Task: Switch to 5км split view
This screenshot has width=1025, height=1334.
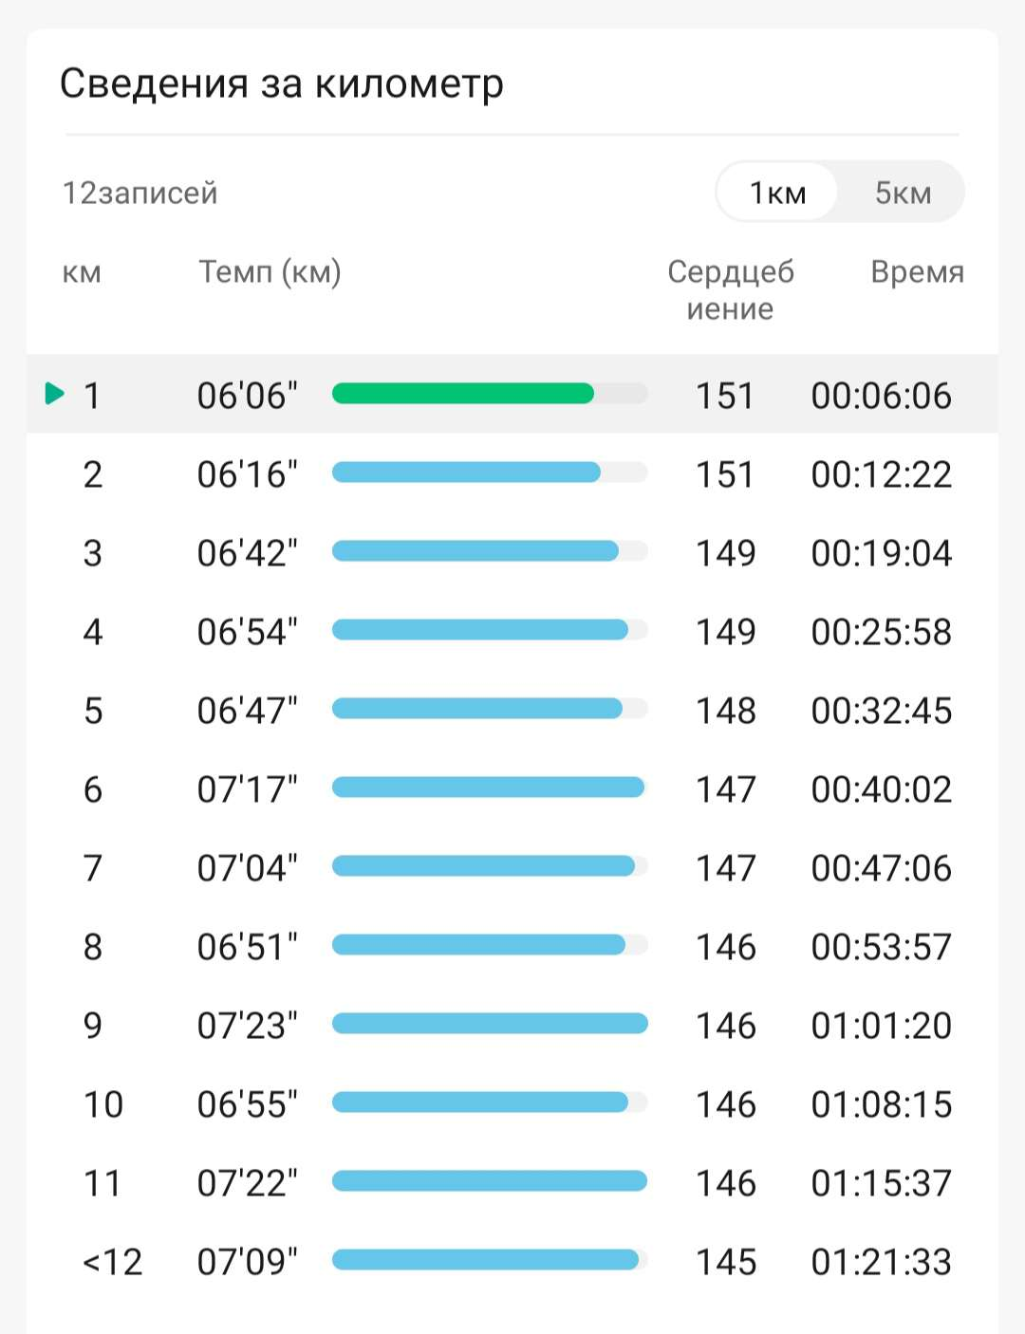Action: [x=903, y=193]
